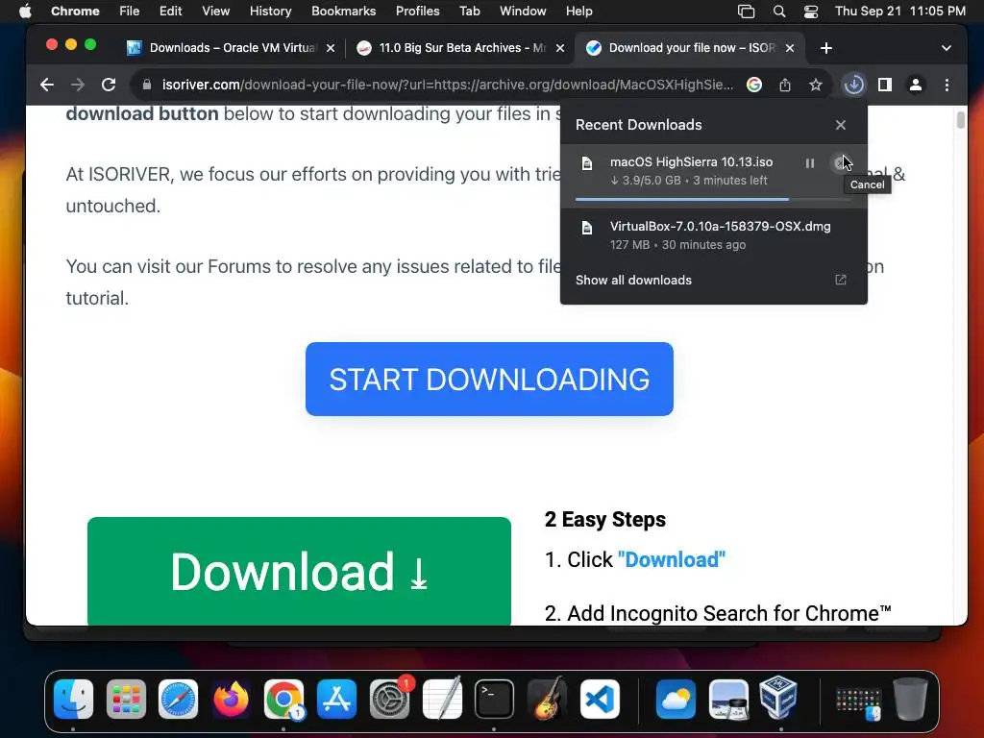Viewport: 984px width, 738px height.
Task: Open VirtualBox-7.0.10a-158379-OSX.dmg entry
Action: point(714,235)
